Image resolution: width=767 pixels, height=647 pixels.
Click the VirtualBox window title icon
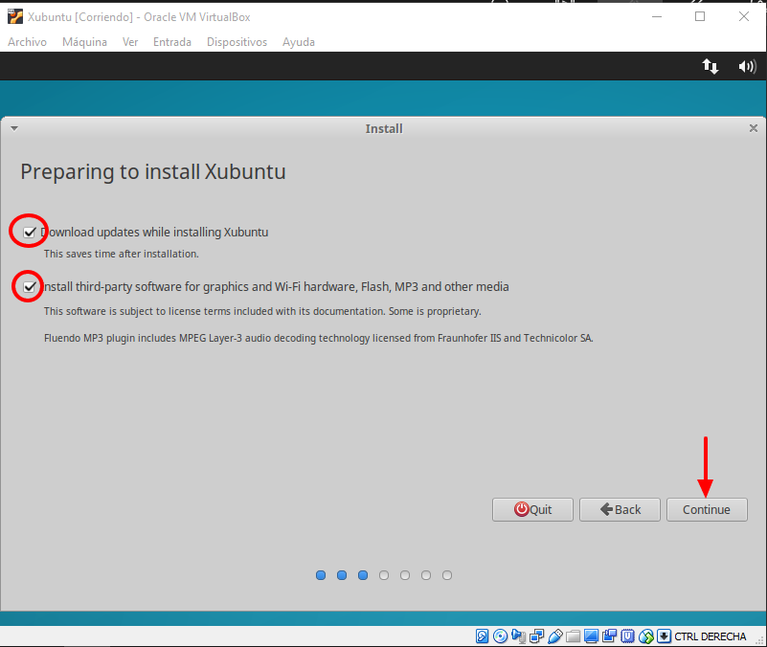(x=15, y=16)
